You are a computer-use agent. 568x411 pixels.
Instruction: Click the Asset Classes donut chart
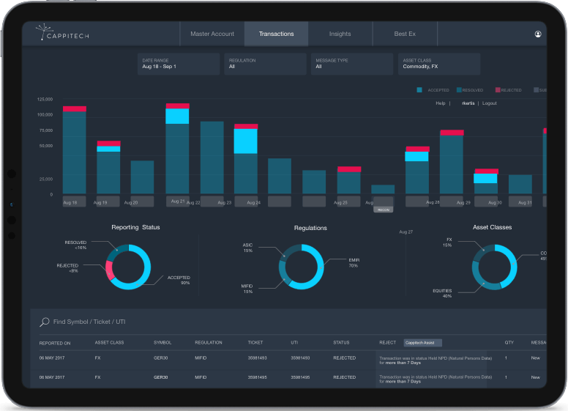pos(495,267)
